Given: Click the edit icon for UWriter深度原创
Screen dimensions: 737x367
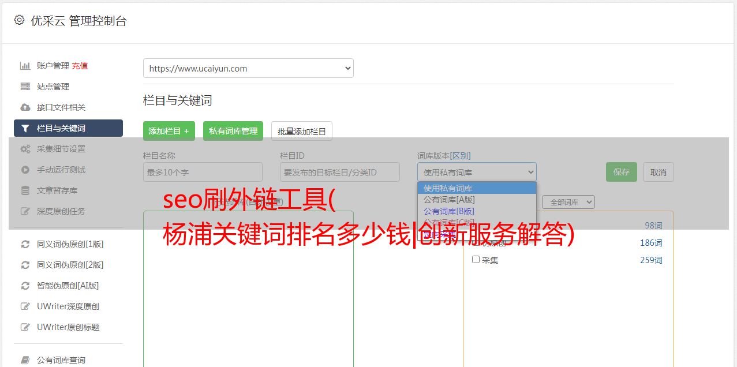Looking at the screenshot, I should (25, 306).
